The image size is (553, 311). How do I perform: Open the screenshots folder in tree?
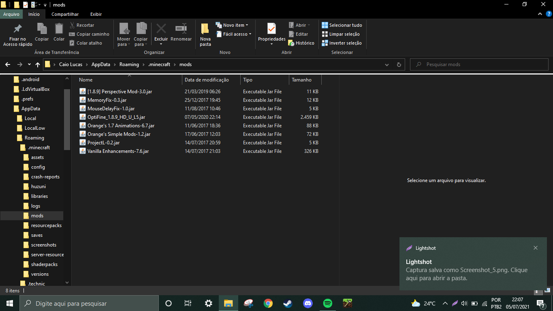point(40,245)
